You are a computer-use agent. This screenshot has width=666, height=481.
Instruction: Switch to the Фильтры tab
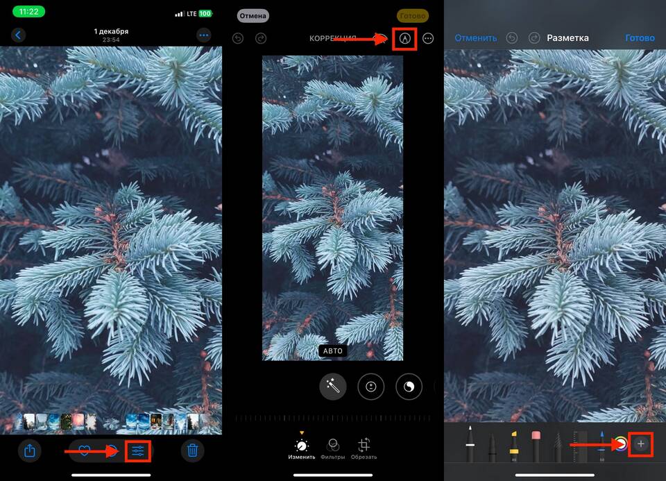(x=333, y=448)
